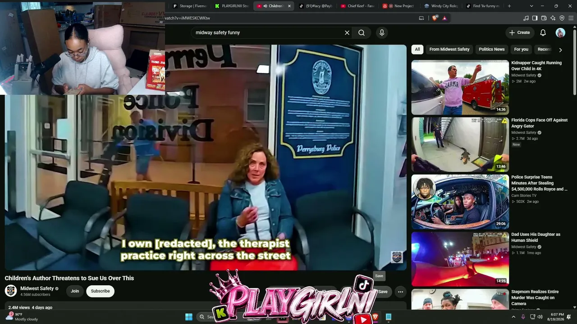Open Florida Cops Face Off gator thumbnail
Viewport: 577px width, 324px height.
click(x=460, y=144)
